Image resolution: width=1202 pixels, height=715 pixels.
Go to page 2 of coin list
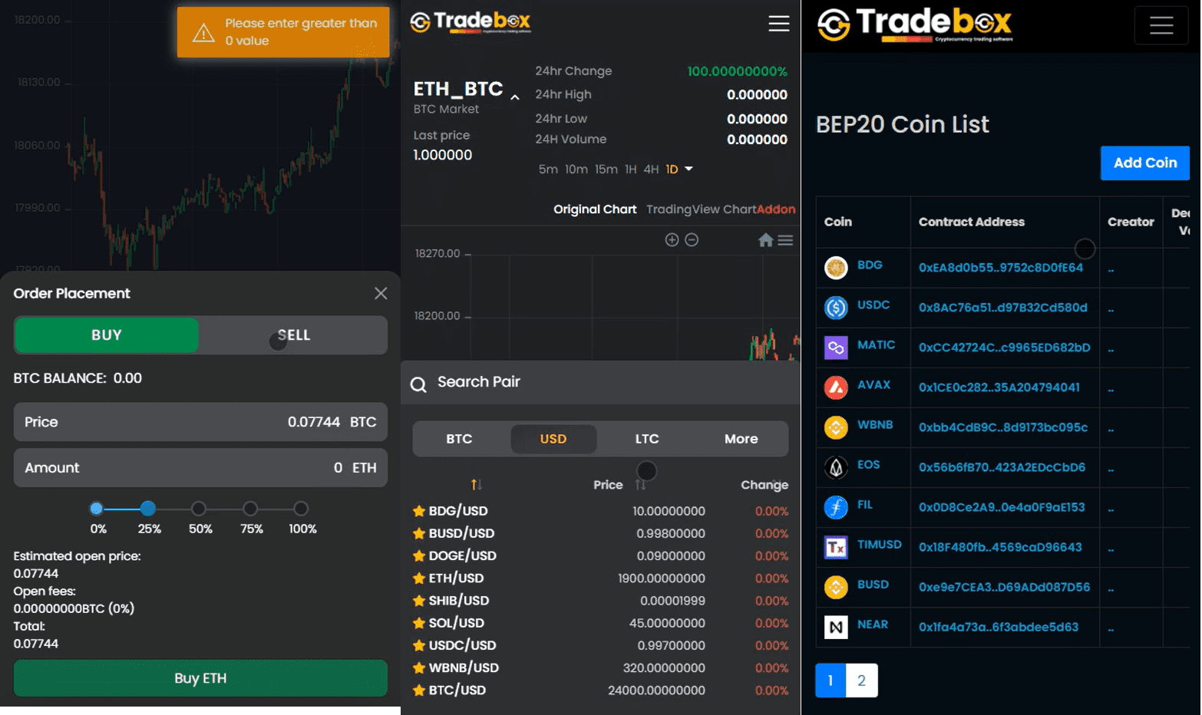(x=861, y=680)
